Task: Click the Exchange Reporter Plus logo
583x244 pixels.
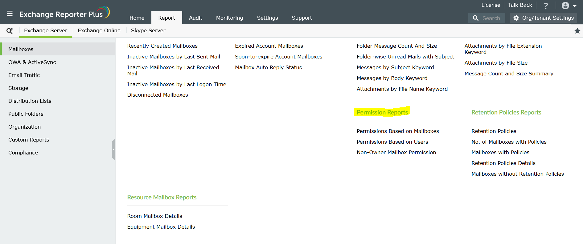Action: tap(64, 13)
